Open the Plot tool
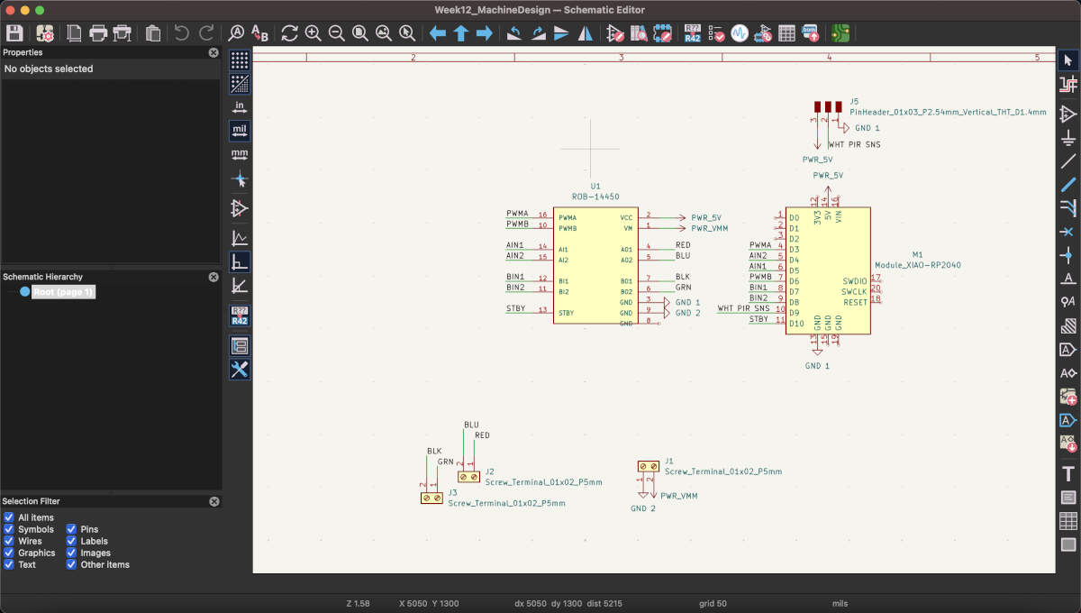The height and width of the screenshot is (613, 1081). (122, 33)
